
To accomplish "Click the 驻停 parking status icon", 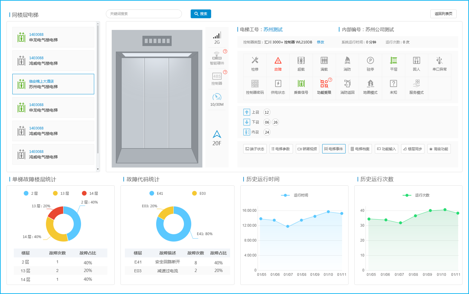I will point(370,61).
